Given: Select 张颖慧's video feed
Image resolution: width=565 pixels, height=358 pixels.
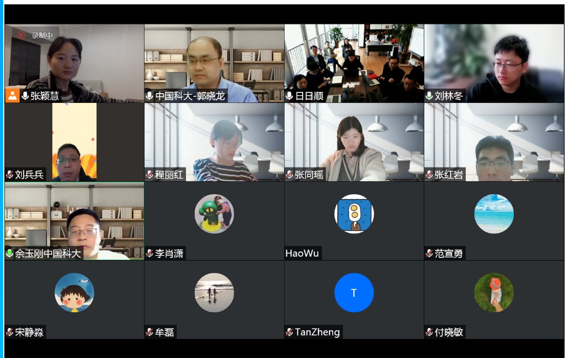Looking at the screenshot, I should 74,63.
